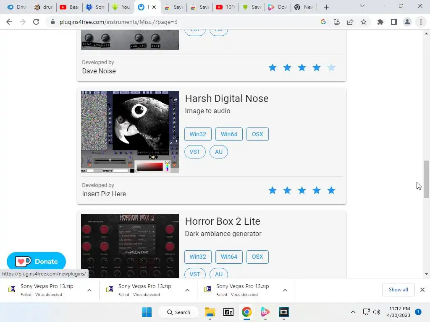Click the Donate button
The height and width of the screenshot is (322, 430).
(x=36, y=261)
